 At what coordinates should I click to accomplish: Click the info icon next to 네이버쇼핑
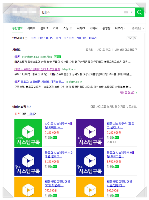click(29, 106)
